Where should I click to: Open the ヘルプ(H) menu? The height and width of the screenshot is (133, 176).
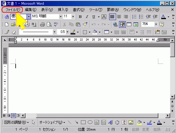point(153,10)
